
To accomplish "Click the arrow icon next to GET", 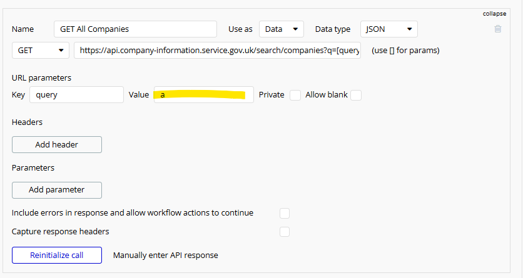I will pos(61,51).
